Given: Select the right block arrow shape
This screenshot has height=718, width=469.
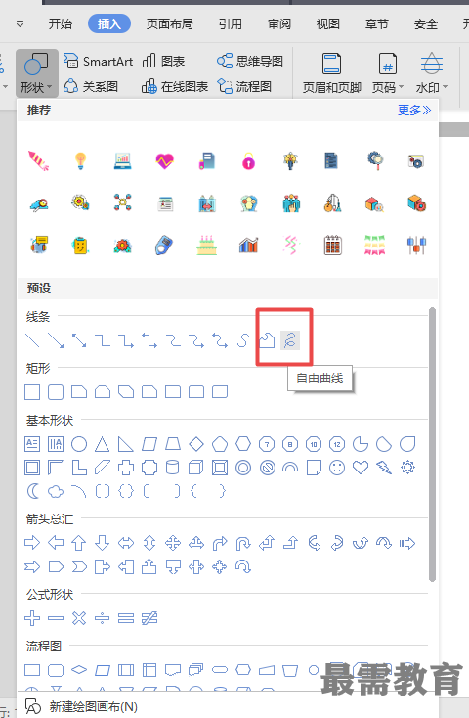Looking at the screenshot, I should (32, 544).
